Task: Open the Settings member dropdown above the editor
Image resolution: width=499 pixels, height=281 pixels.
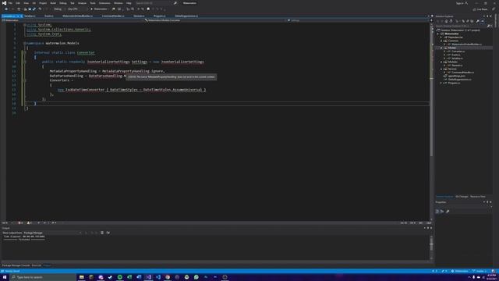Action: [x=358, y=20]
